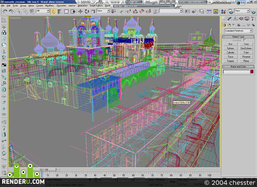Toggle Percent Snap
257x187 pixels.
[142, 11]
